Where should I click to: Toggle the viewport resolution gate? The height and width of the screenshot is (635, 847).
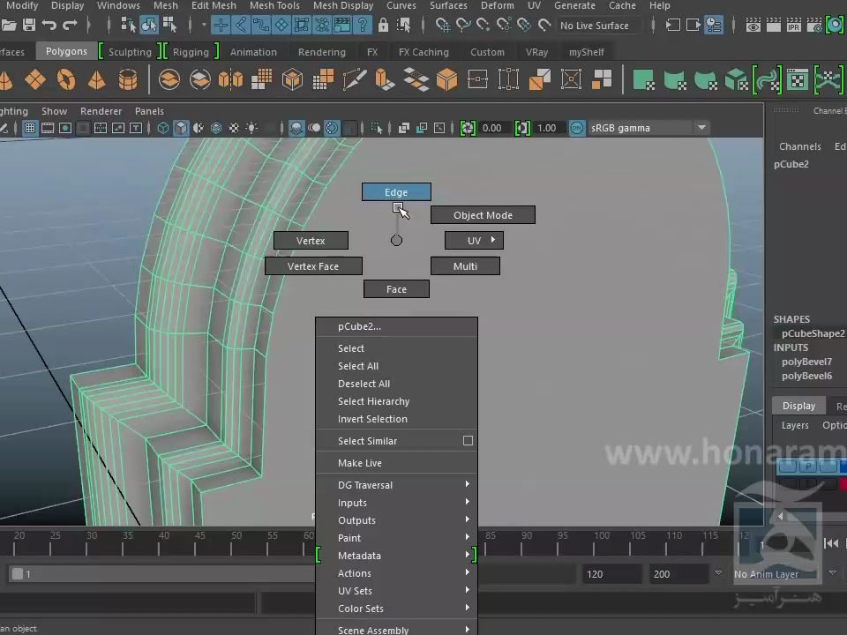(x=65, y=128)
